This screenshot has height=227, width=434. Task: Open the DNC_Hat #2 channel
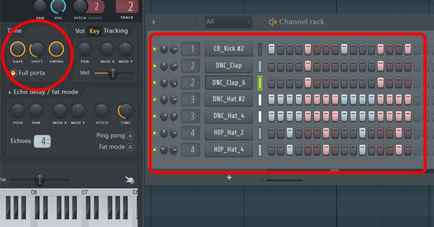tap(229, 99)
